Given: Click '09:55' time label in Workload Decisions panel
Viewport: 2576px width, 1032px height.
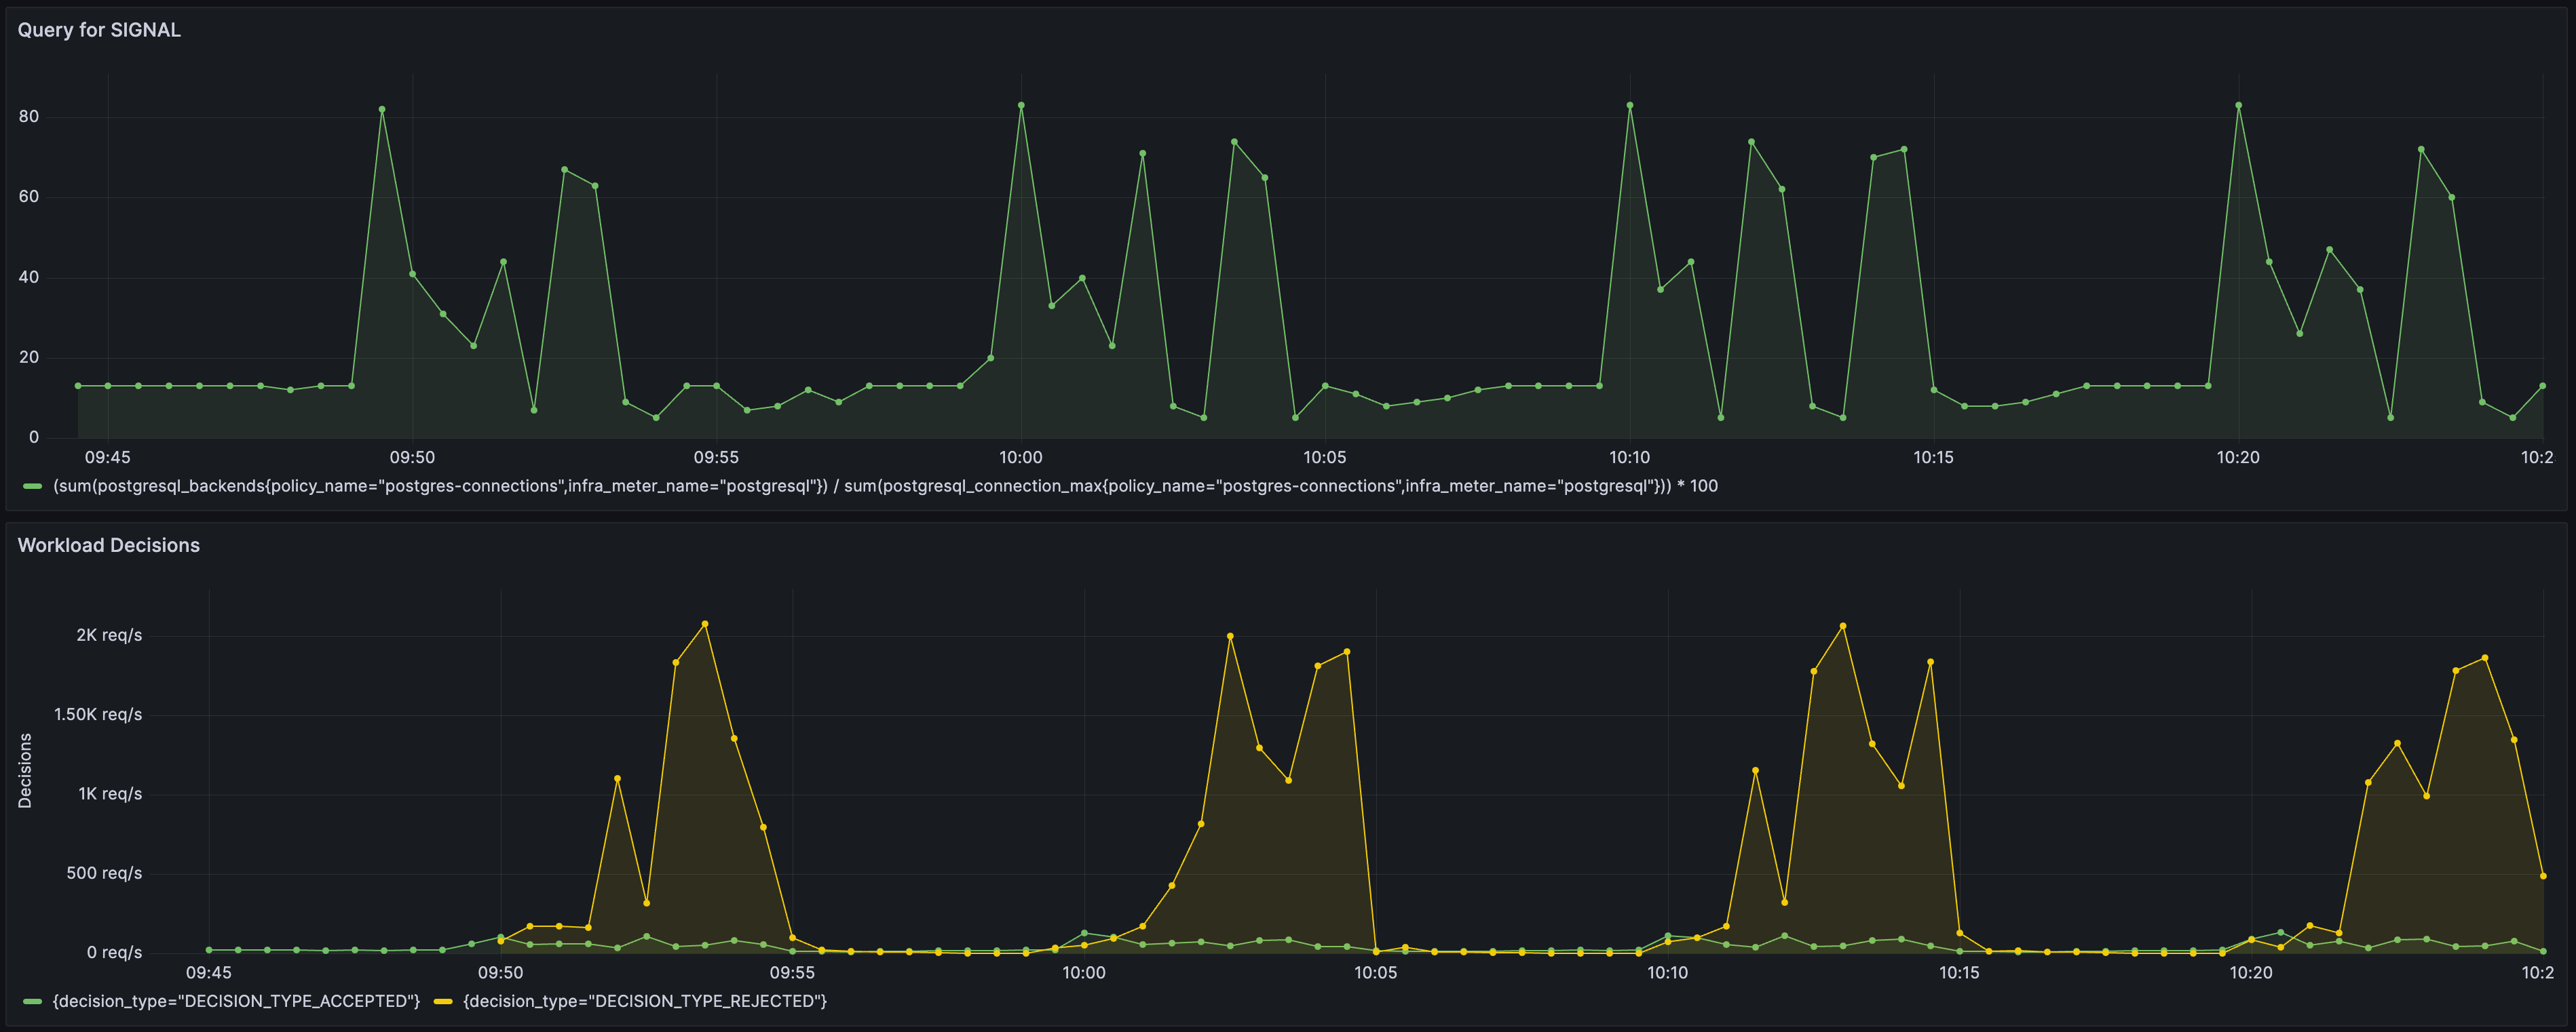Looking at the screenshot, I should (x=792, y=973).
